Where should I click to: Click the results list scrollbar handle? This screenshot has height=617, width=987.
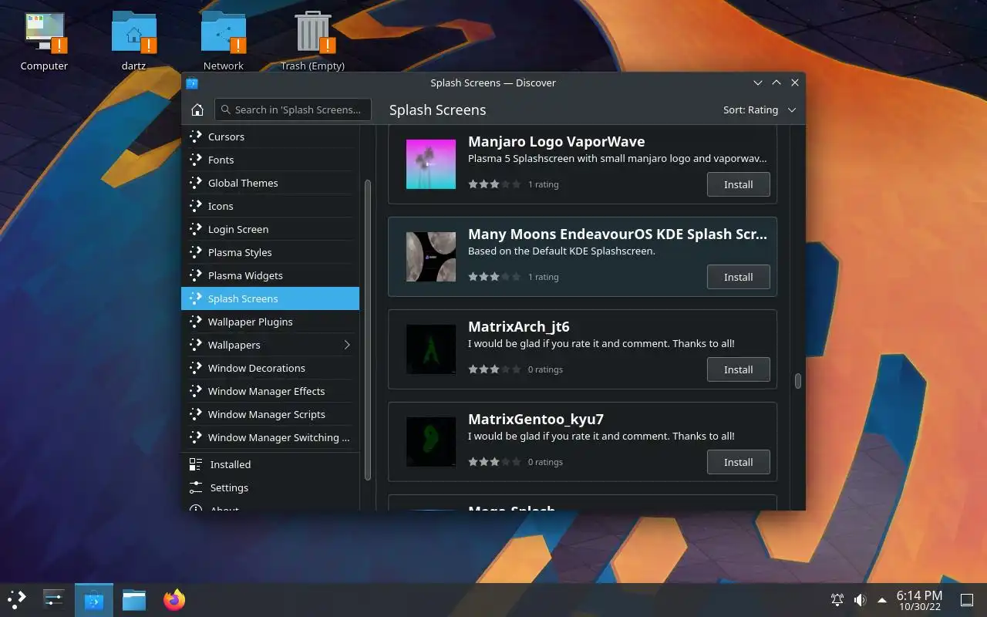tap(798, 381)
